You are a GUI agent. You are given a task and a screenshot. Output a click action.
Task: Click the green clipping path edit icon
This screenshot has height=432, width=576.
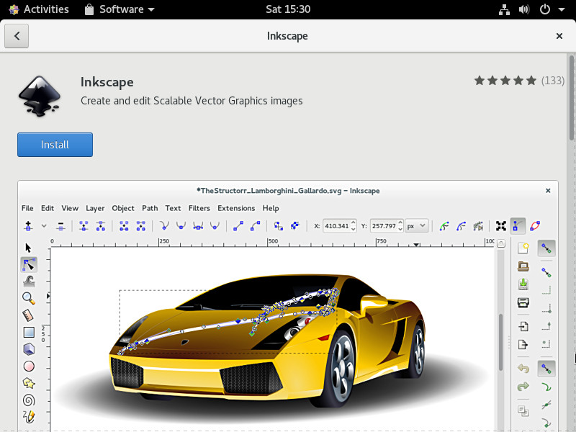444,226
